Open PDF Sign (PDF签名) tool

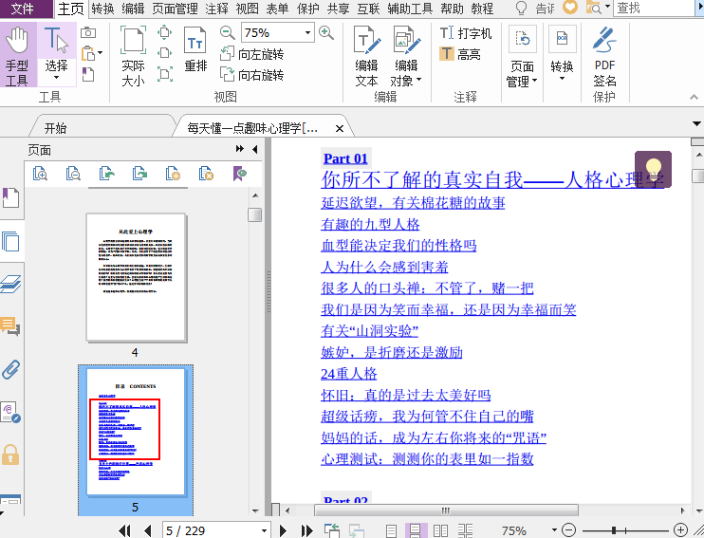[604, 56]
